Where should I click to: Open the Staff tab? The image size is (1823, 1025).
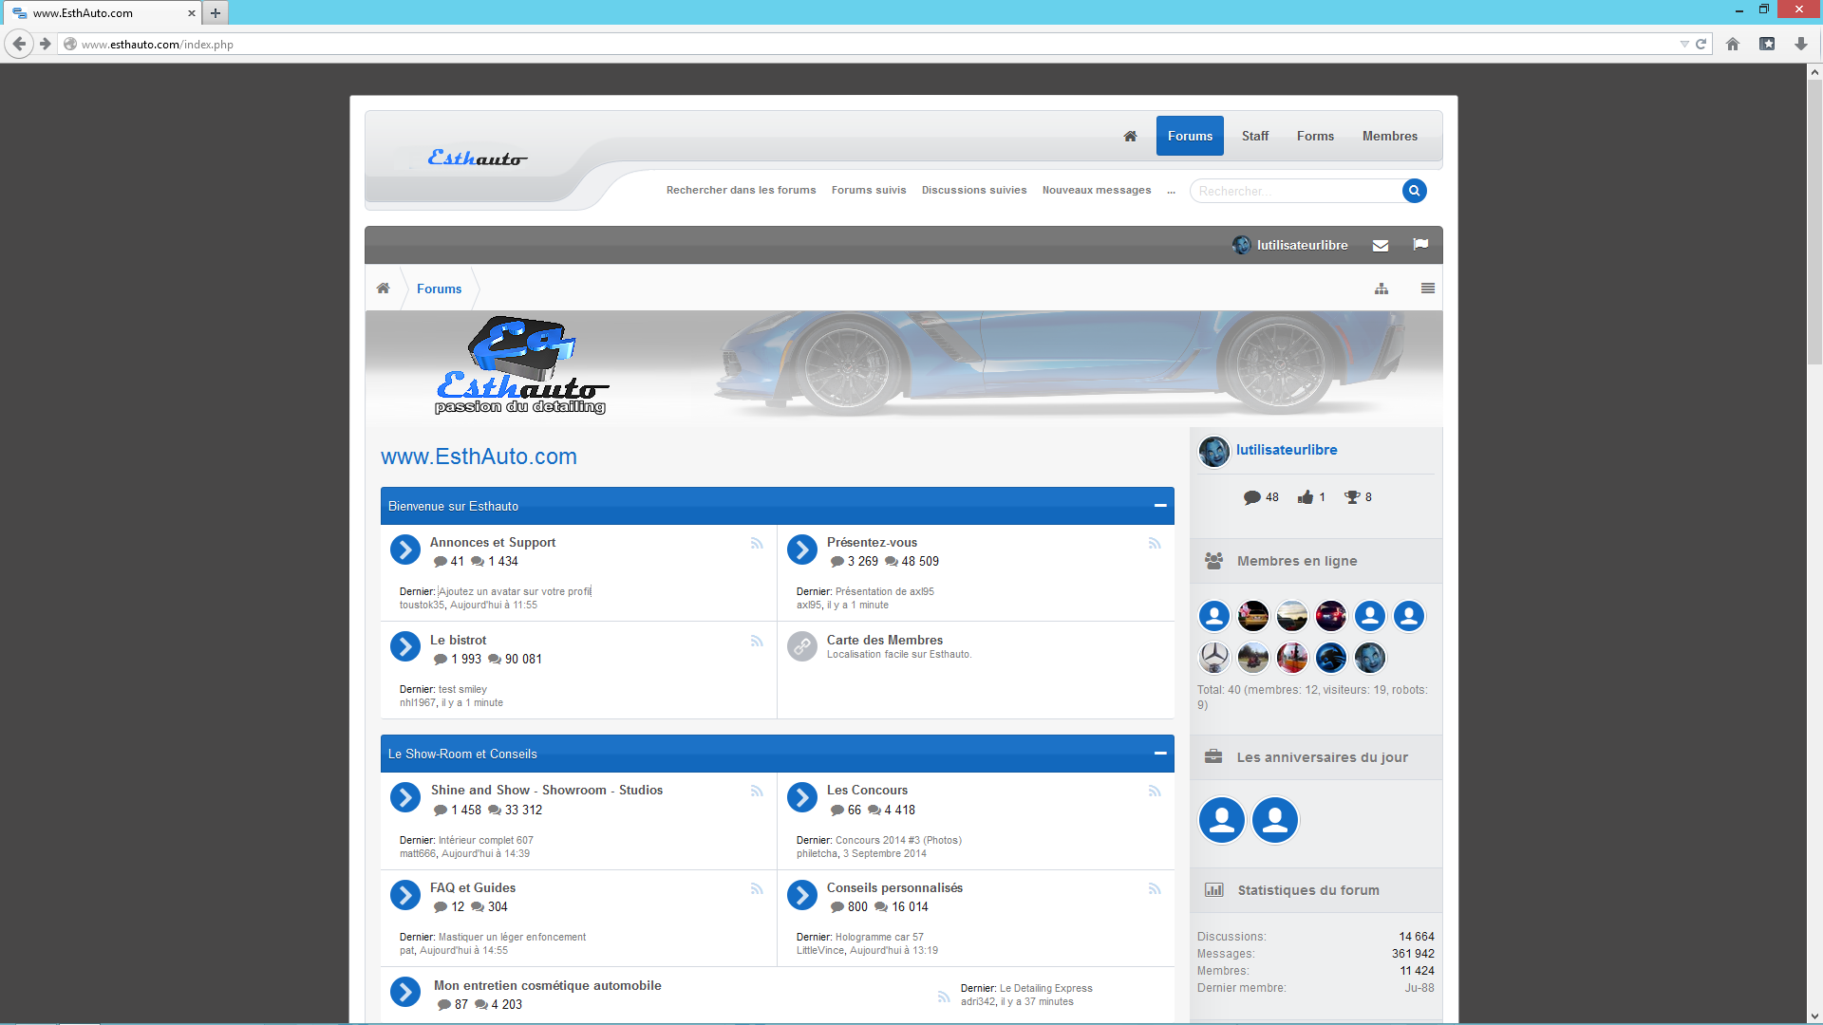point(1255,136)
